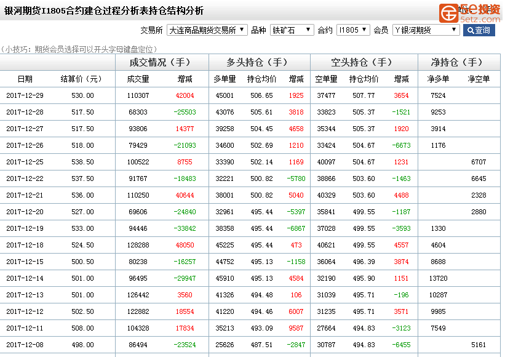Click the 净持仓（手） group header
Image resolution: width=505 pixels, height=357 pixels.
[459, 62]
